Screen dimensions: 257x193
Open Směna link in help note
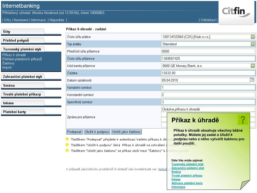click(x=176, y=172)
